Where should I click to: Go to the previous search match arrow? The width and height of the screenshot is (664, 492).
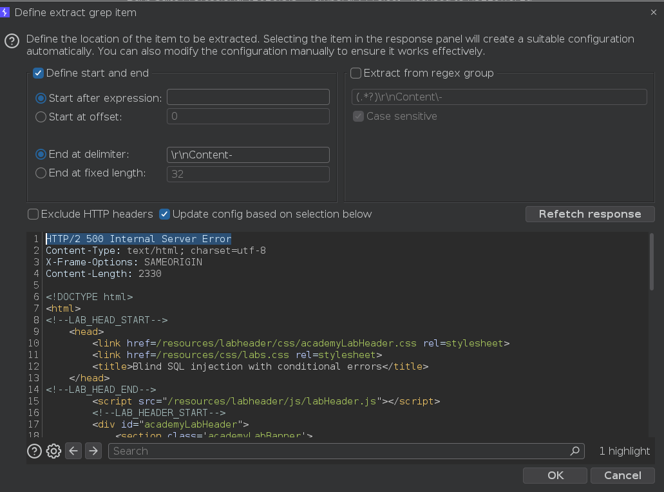[x=73, y=451]
